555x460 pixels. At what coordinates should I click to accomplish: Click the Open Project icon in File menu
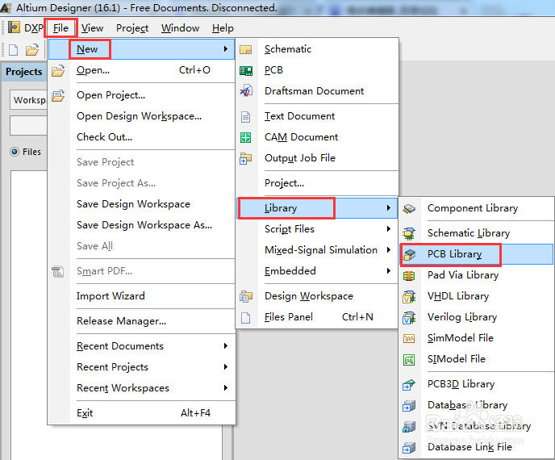(58, 95)
